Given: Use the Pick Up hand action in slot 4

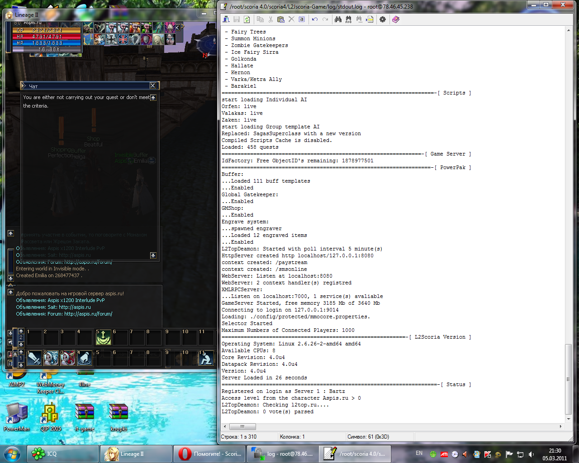Looking at the screenshot, I should [x=85, y=358].
